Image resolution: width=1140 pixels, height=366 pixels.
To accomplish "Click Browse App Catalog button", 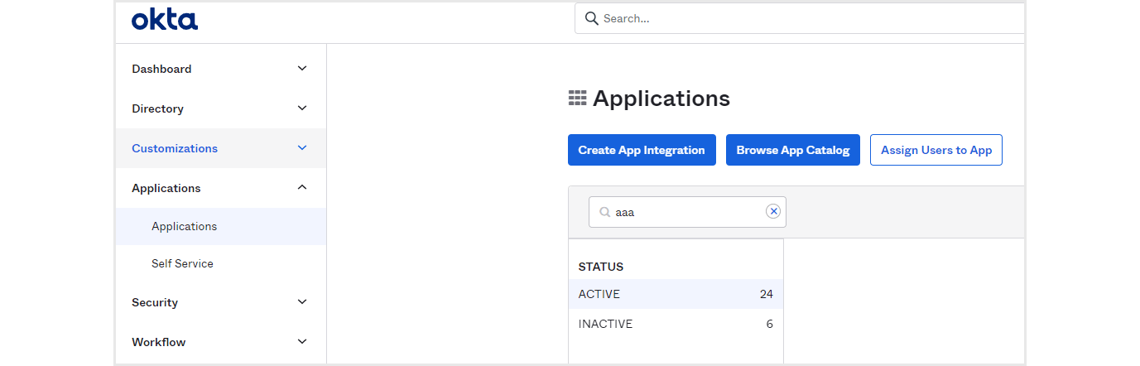I will (793, 150).
